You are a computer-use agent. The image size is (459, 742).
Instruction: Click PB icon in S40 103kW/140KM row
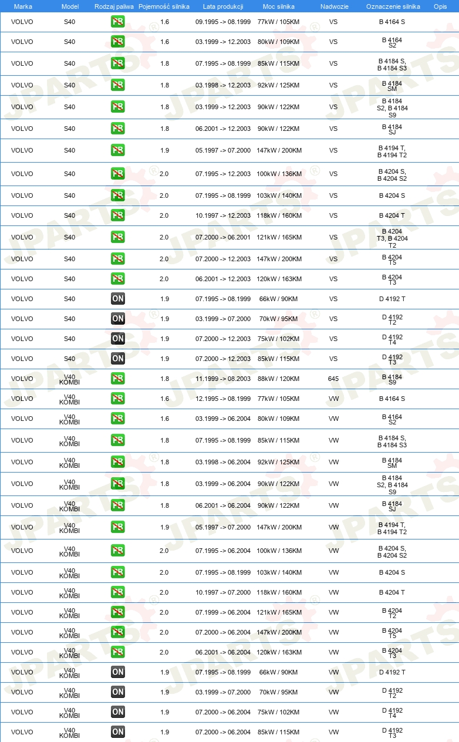pos(118,195)
